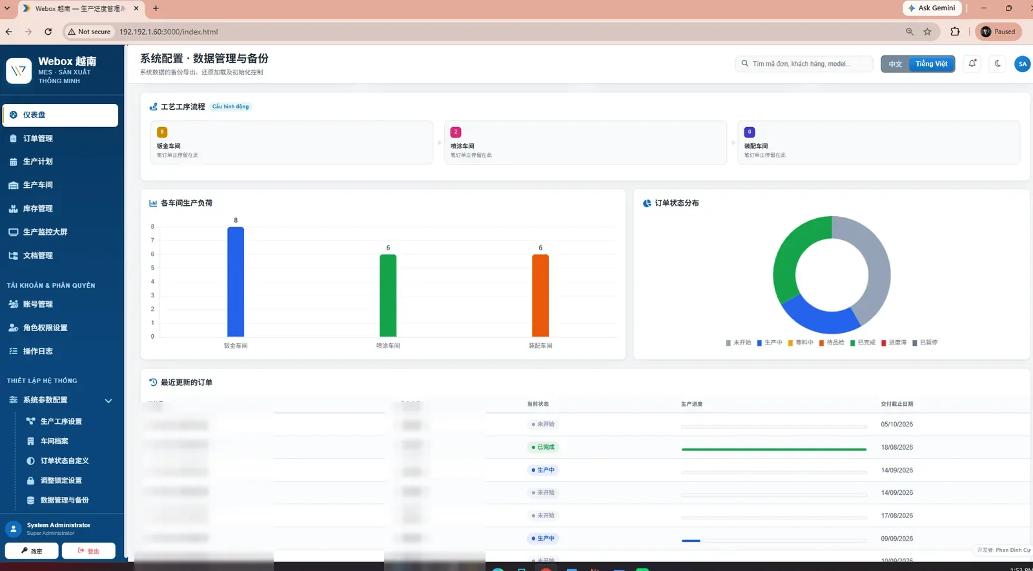This screenshot has height=571, width=1033.
Task: Toggle dark mode moon icon
Action: pyautogui.click(x=997, y=63)
